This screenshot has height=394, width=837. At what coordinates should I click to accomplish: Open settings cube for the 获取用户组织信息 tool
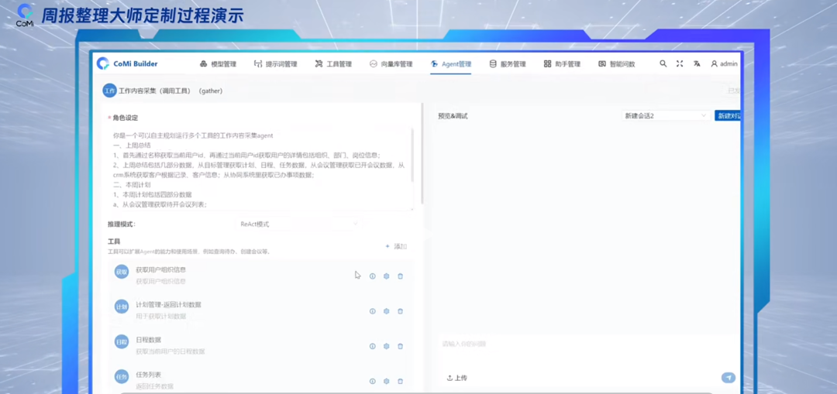pyautogui.click(x=386, y=276)
